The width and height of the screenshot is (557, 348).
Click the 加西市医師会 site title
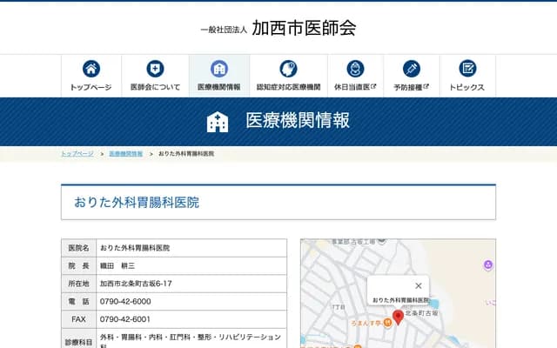[304, 28]
